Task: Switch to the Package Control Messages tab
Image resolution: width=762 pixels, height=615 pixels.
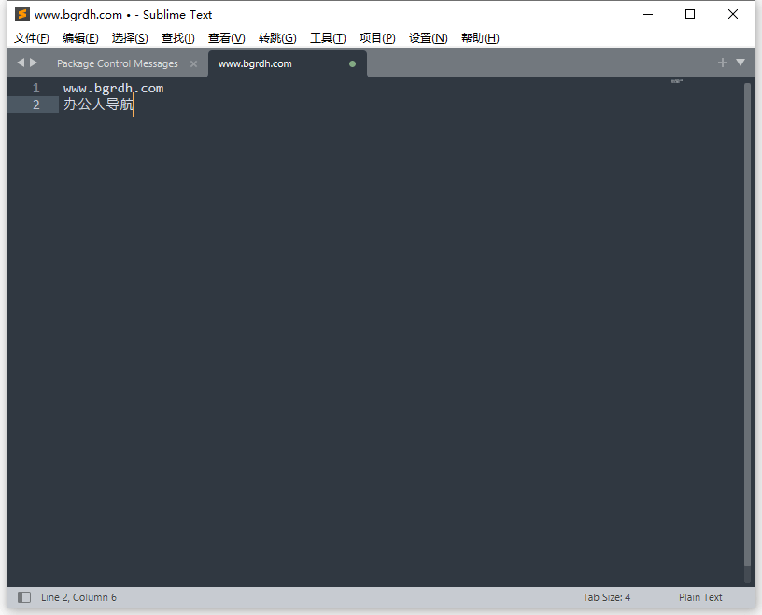Action: (x=118, y=63)
